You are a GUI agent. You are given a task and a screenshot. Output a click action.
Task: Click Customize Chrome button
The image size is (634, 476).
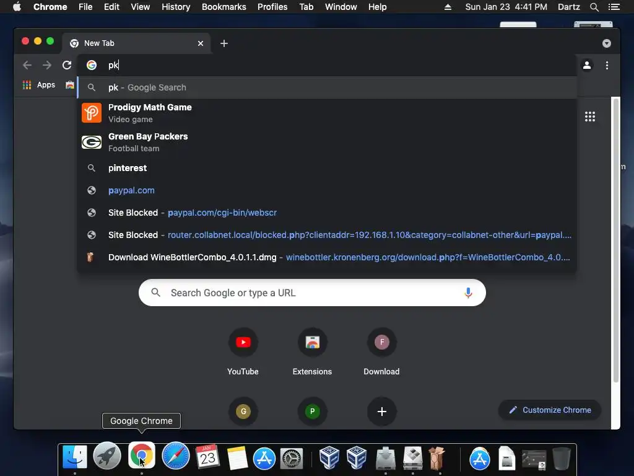(x=550, y=410)
